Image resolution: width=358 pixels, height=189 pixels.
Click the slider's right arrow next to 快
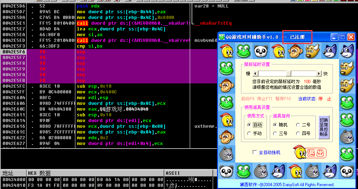319,73
